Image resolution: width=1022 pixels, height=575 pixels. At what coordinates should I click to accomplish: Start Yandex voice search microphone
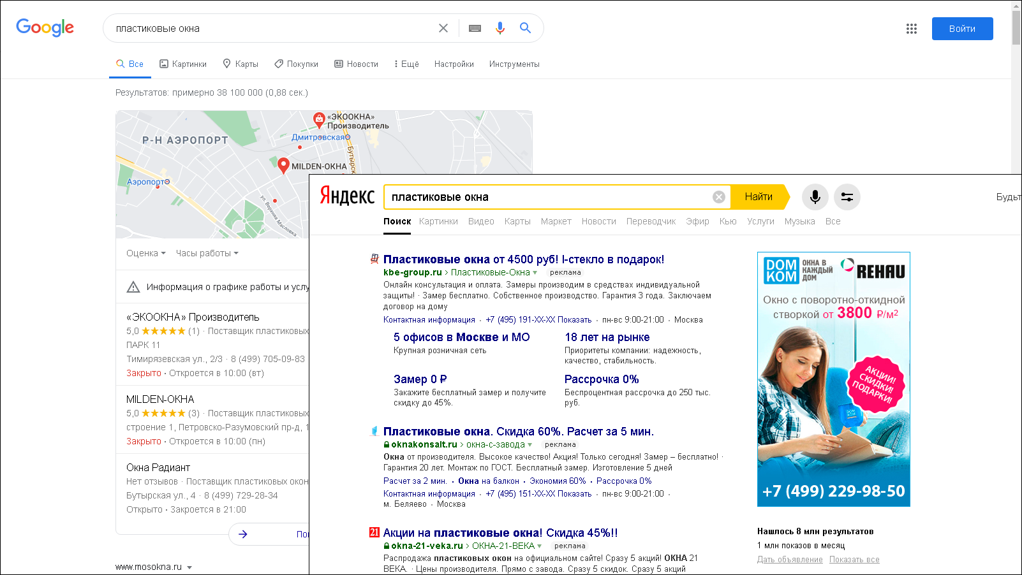[x=815, y=197]
